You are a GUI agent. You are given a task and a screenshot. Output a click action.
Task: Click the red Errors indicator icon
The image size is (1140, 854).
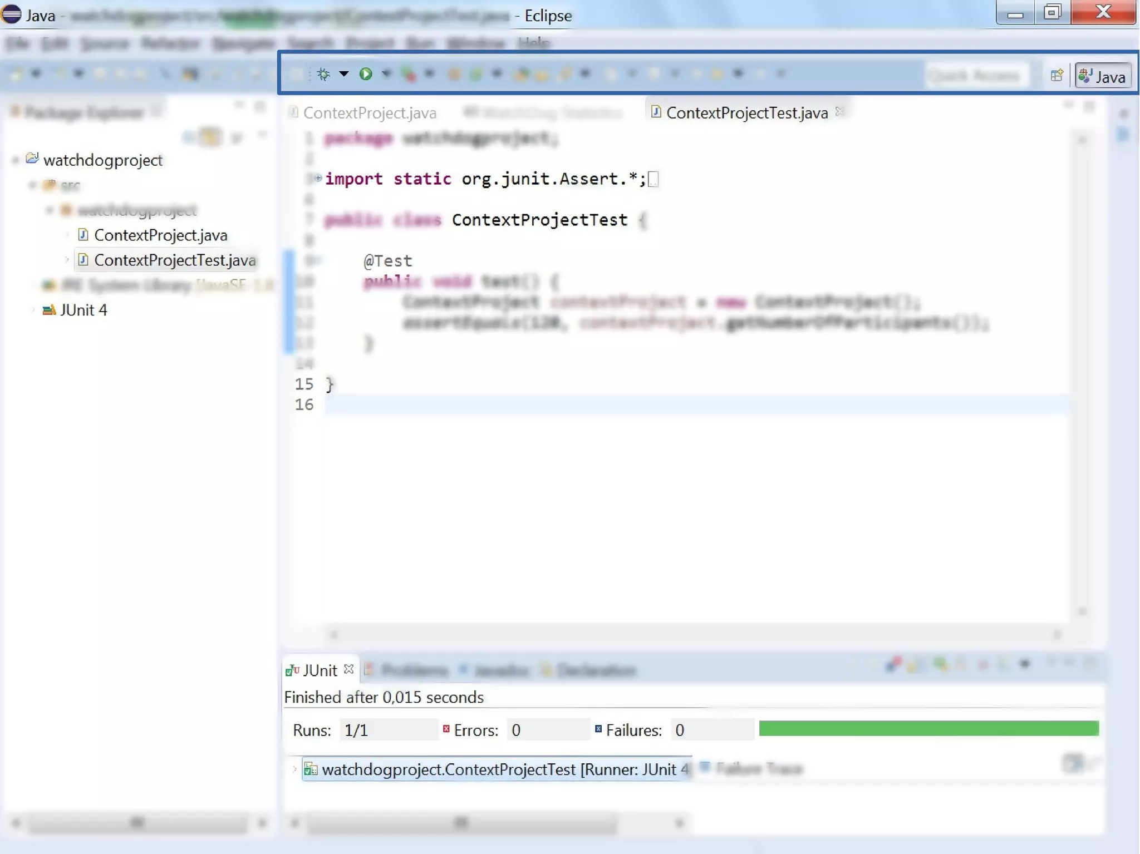[x=446, y=729]
